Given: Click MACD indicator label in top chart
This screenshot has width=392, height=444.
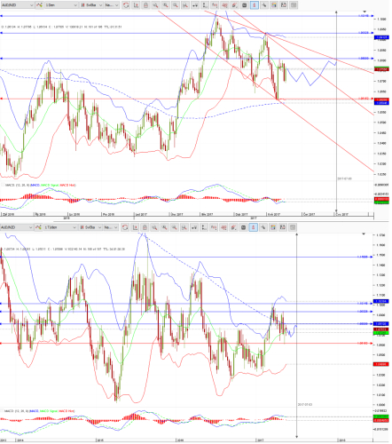Looking at the screenshot, I should (41, 185).
